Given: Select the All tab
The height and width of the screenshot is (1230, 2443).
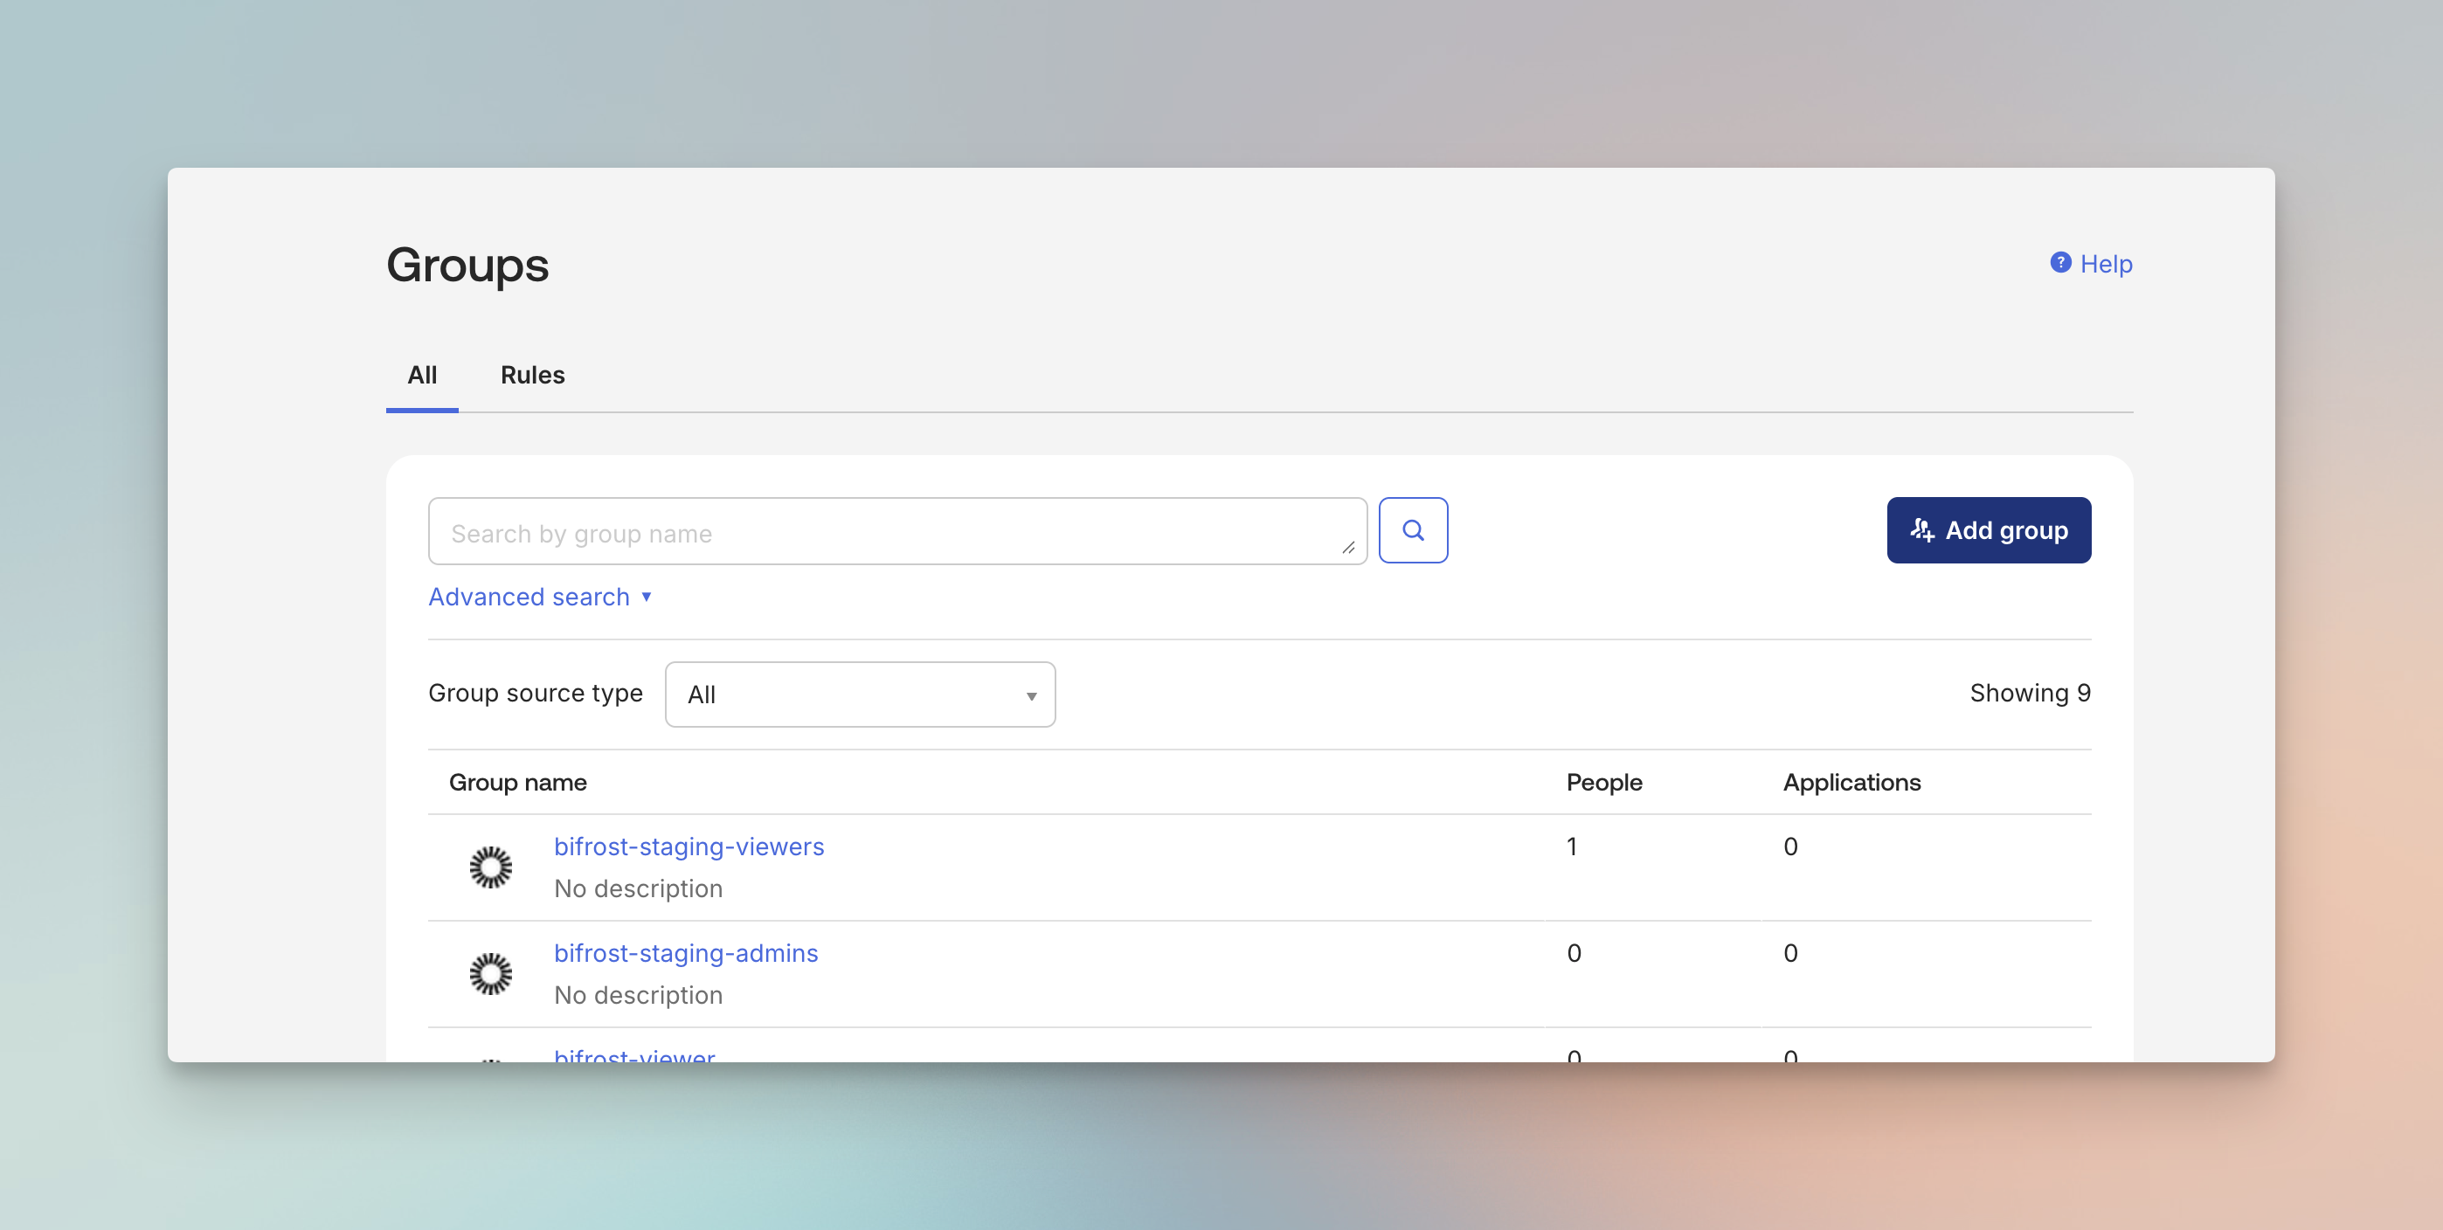Looking at the screenshot, I should (422, 375).
